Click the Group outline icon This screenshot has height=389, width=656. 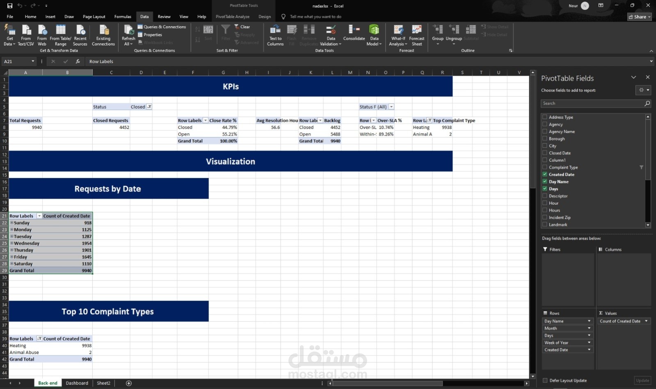click(438, 35)
